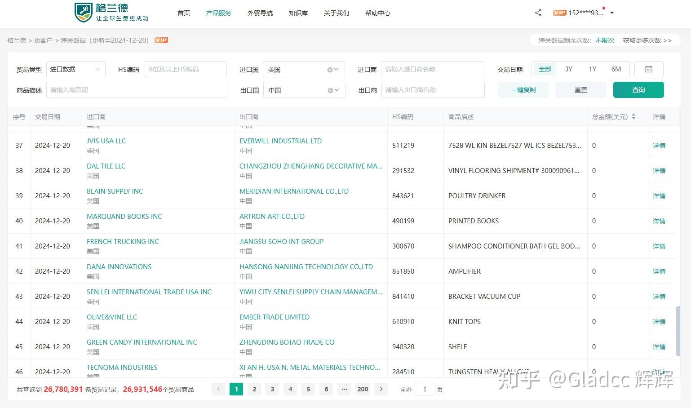Open 详情 for MARQUAND BOOKS INC row
The width and height of the screenshot is (691, 408).
[659, 221]
